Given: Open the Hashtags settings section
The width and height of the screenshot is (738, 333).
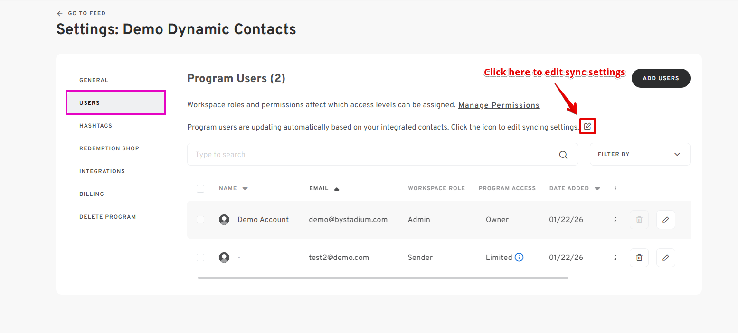Looking at the screenshot, I should 95,126.
